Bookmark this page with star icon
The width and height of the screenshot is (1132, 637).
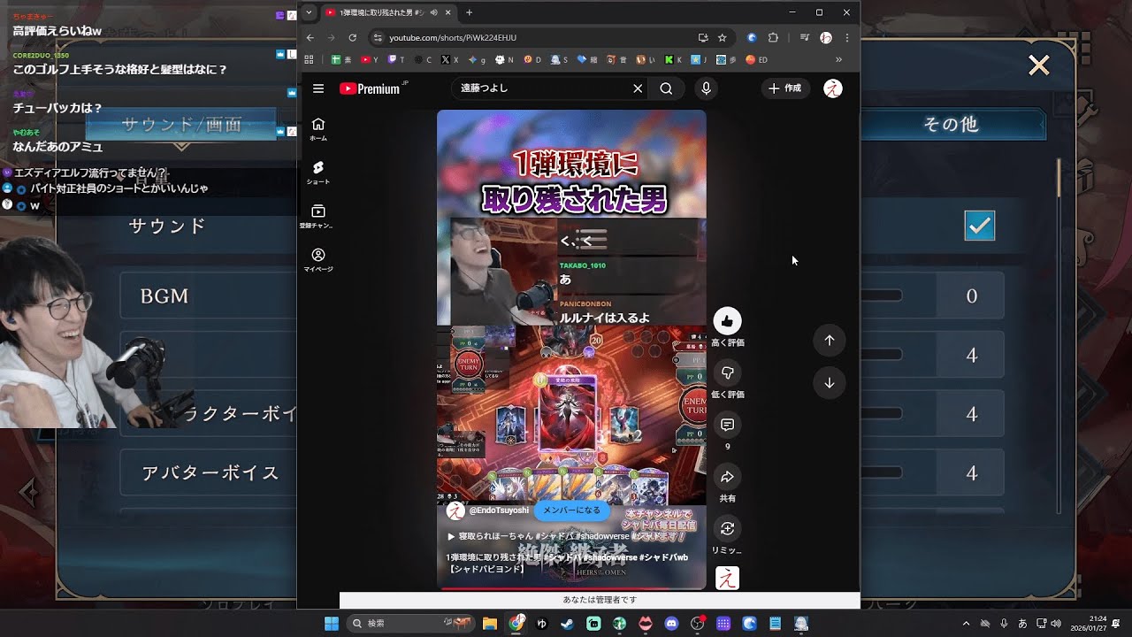click(x=722, y=38)
